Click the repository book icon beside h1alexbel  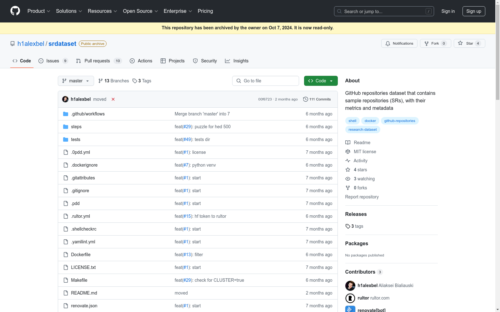pyautogui.click(x=12, y=44)
